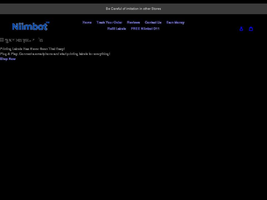Access your account from the header icon
Viewport: 267px width, 200px height.
click(241, 29)
